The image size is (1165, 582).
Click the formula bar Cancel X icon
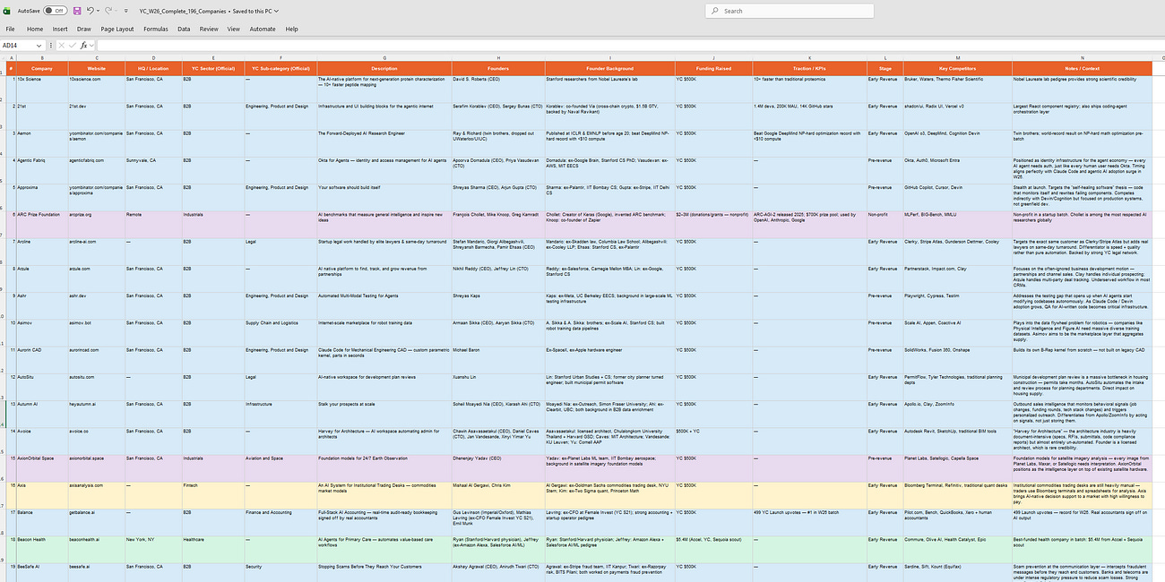pyautogui.click(x=63, y=45)
